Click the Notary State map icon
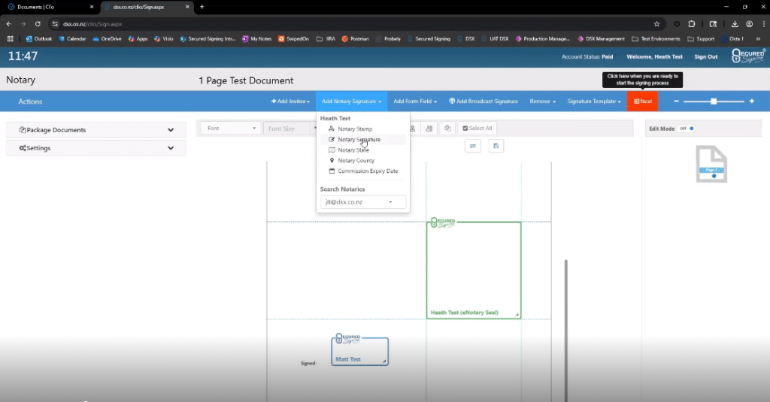This screenshot has width=770, height=402. point(332,150)
